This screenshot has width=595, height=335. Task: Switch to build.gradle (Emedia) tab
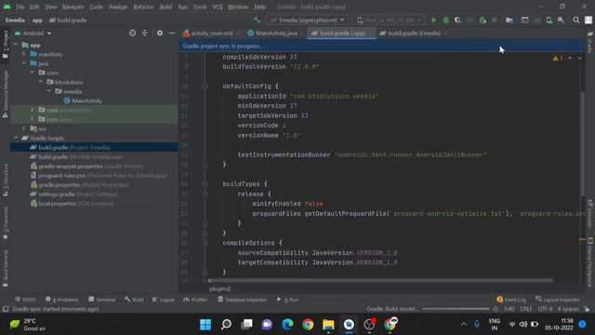tap(414, 33)
